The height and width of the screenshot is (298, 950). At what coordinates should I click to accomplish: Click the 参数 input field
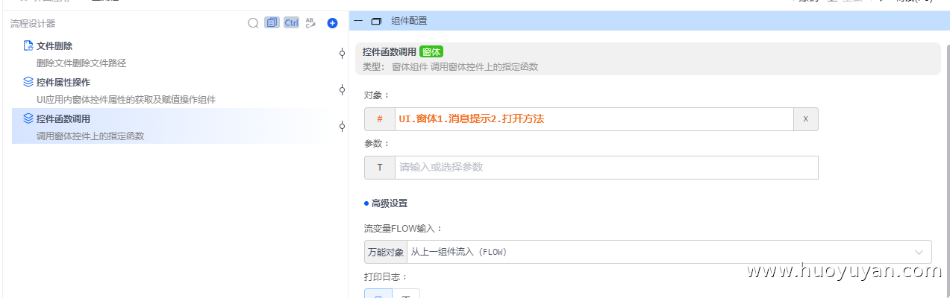[x=606, y=168]
